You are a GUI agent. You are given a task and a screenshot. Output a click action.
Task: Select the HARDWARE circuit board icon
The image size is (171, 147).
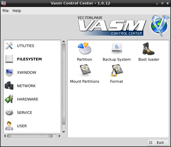pos(9,99)
